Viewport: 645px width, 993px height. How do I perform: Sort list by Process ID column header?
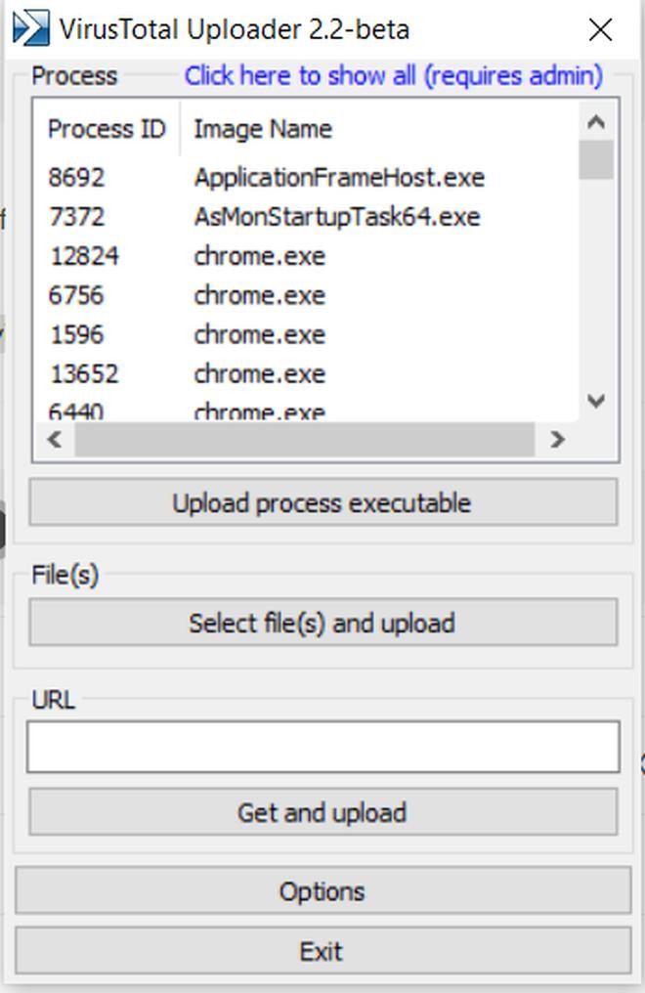pos(107,129)
